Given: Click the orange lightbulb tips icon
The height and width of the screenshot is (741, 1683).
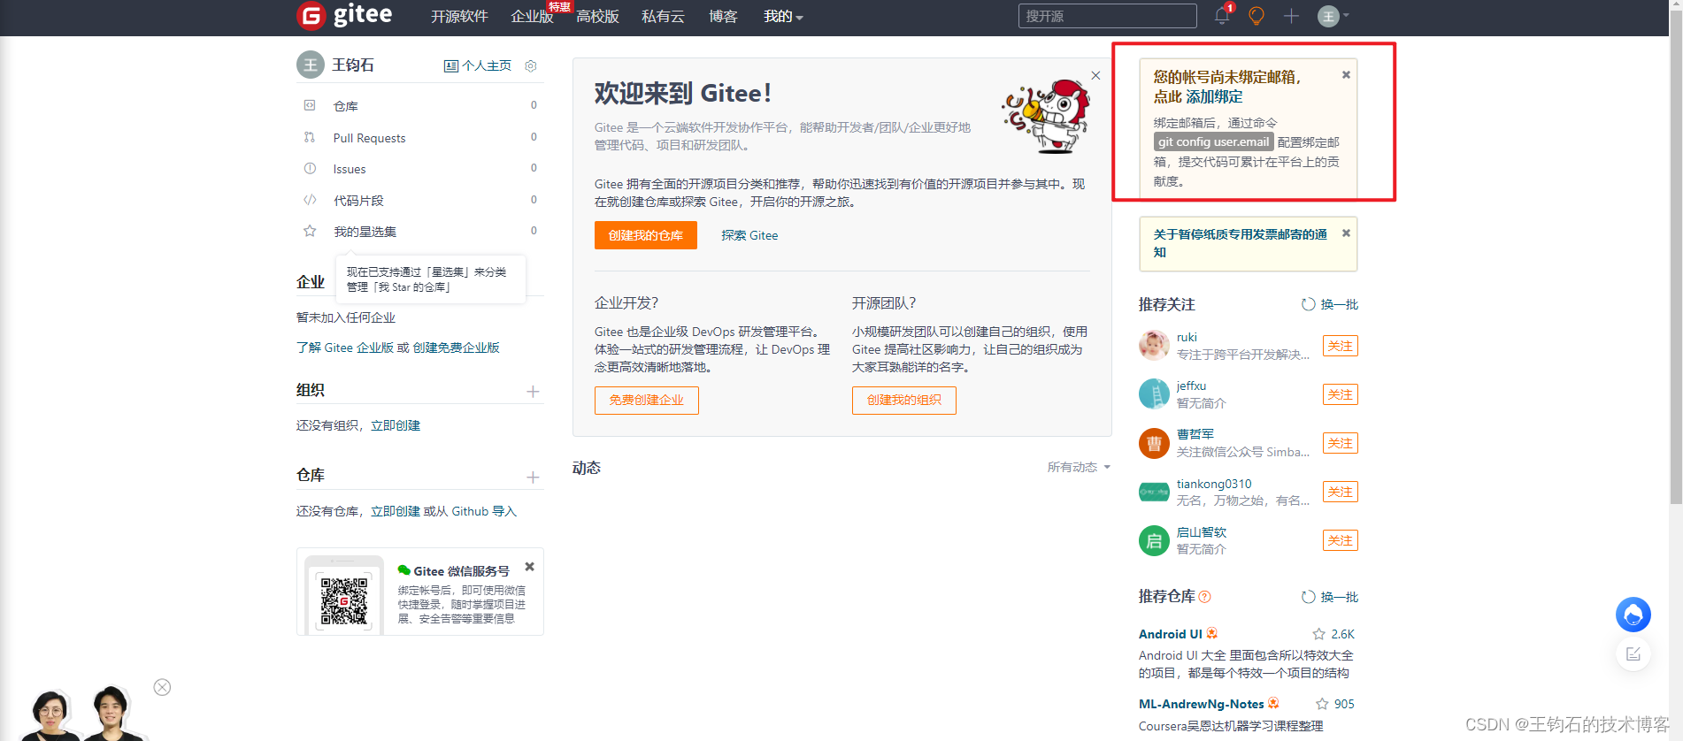Looking at the screenshot, I should (x=1256, y=16).
